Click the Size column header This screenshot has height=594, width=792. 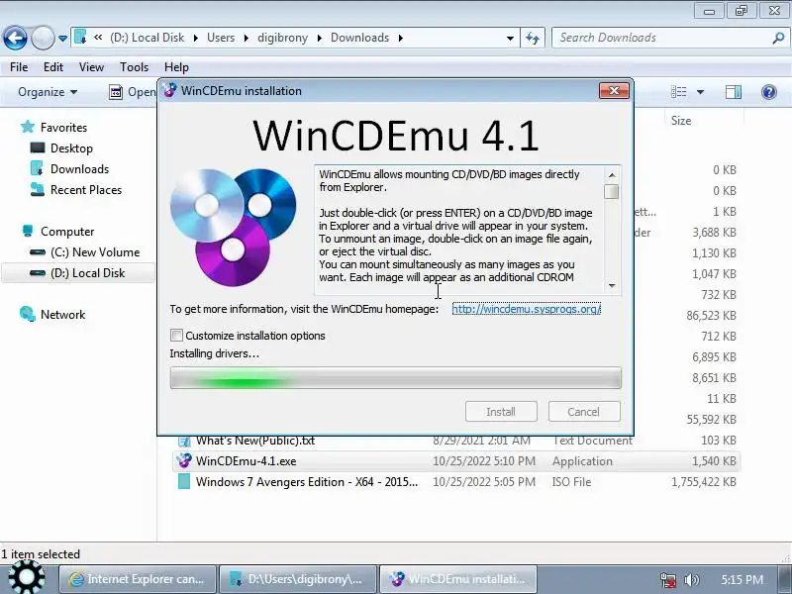pos(681,120)
